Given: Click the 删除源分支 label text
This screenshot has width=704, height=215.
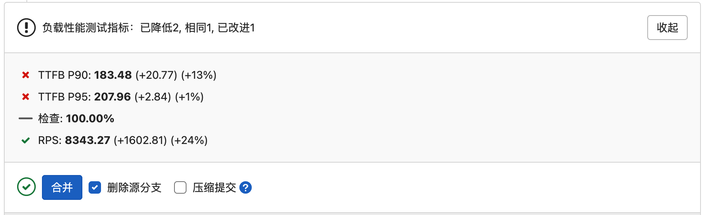Looking at the screenshot, I should [x=134, y=187].
